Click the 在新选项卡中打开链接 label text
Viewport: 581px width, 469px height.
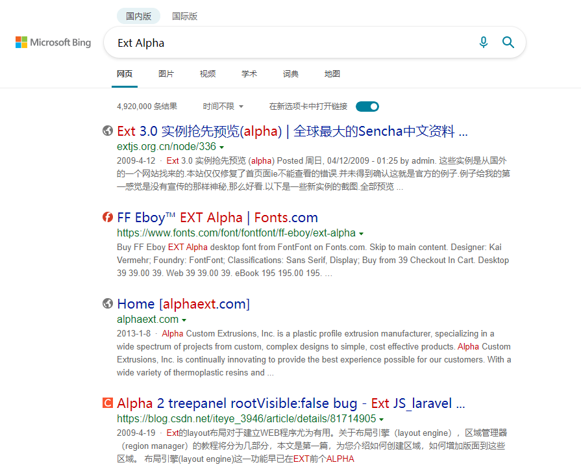(x=308, y=107)
